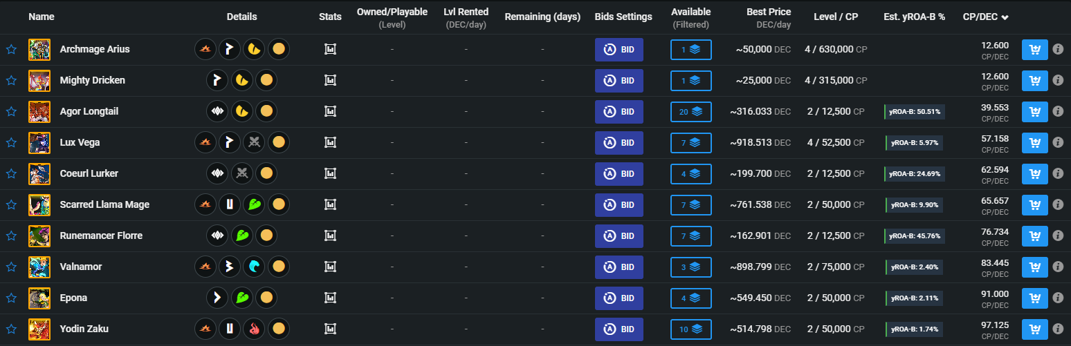
Task: Open stats icon for Mighty Dricken
Action: [x=331, y=81]
